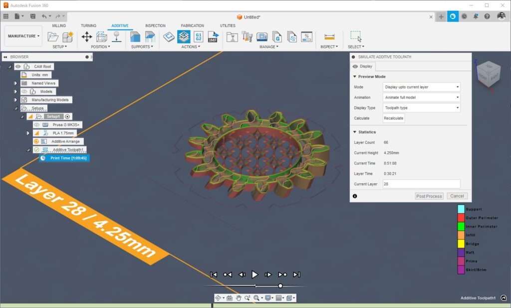Click the Cancel button

click(457, 196)
